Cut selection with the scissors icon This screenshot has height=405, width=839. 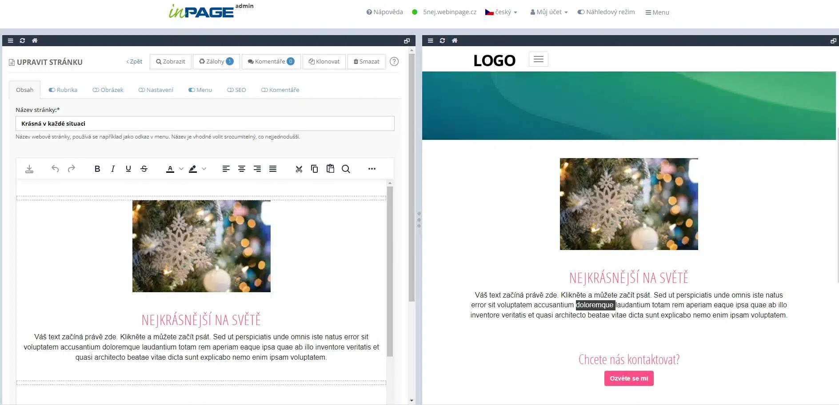(299, 169)
